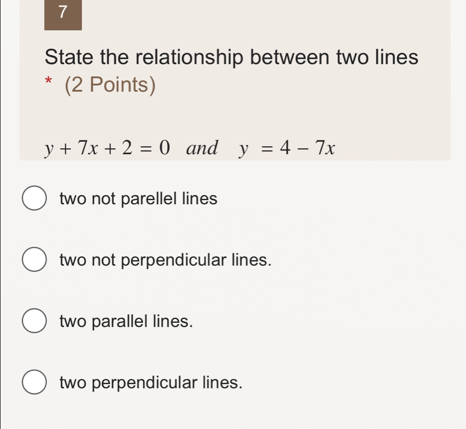This screenshot has width=466, height=429.
Task: Click the equation y + 7x + 2 = 0
Action: pos(106,148)
